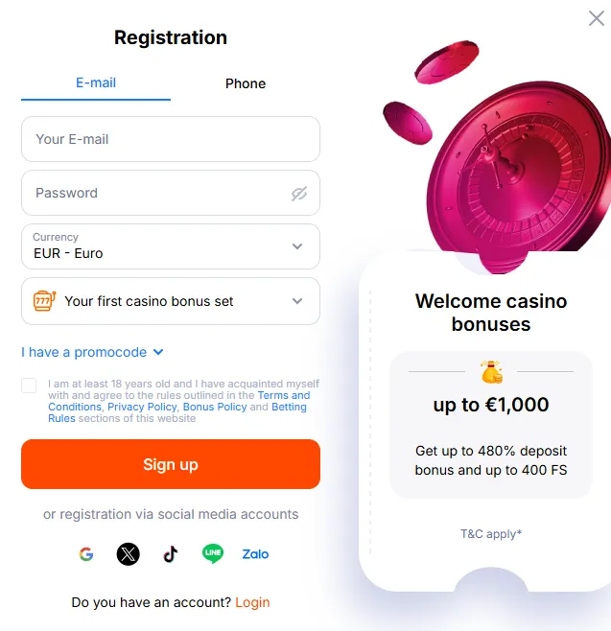Sign up with LINE icon
This screenshot has height=631, width=611.
(x=212, y=554)
